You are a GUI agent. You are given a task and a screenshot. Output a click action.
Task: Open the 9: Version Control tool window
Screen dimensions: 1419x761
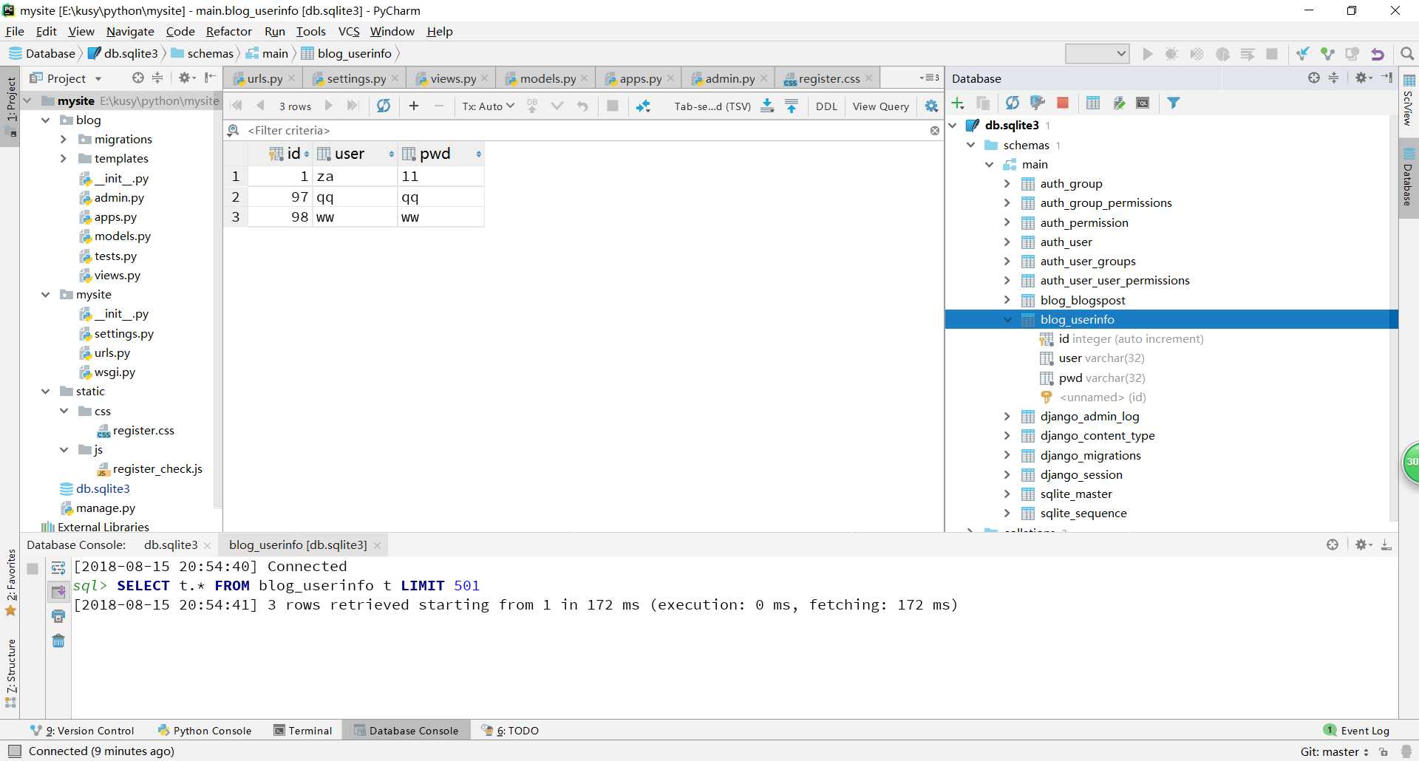coord(82,731)
